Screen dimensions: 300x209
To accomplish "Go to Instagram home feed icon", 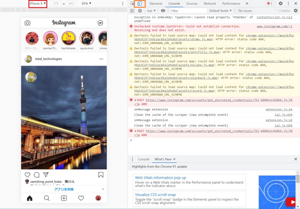I will (x=30, y=198).
